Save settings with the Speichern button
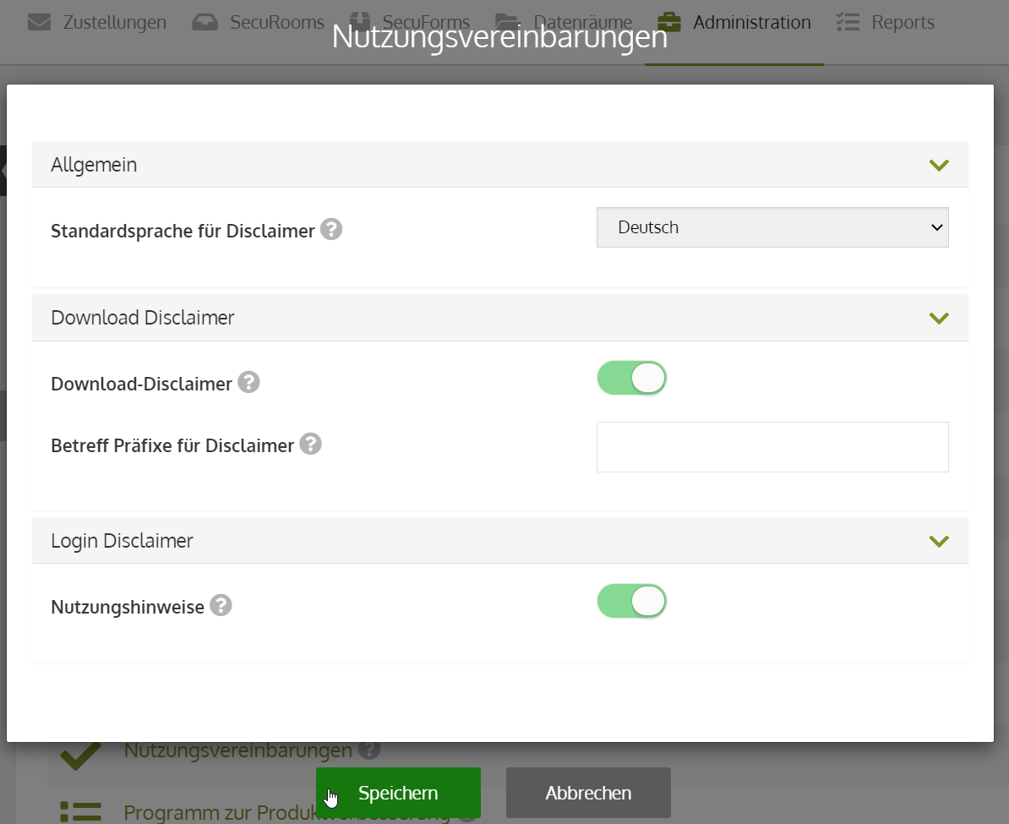Image resolution: width=1009 pixels, height=824 pixels. [x=398, y=793]
